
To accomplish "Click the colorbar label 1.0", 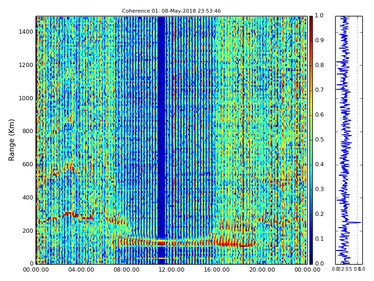I will (319, 15).
